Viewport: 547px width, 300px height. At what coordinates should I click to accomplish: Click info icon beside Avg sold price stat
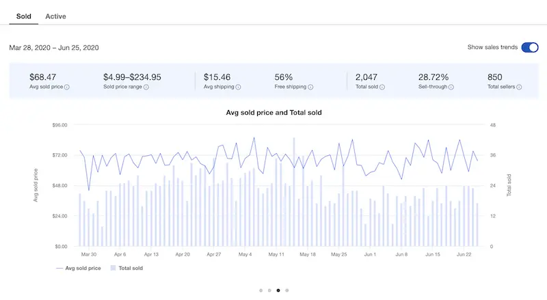tap(67, 87)
